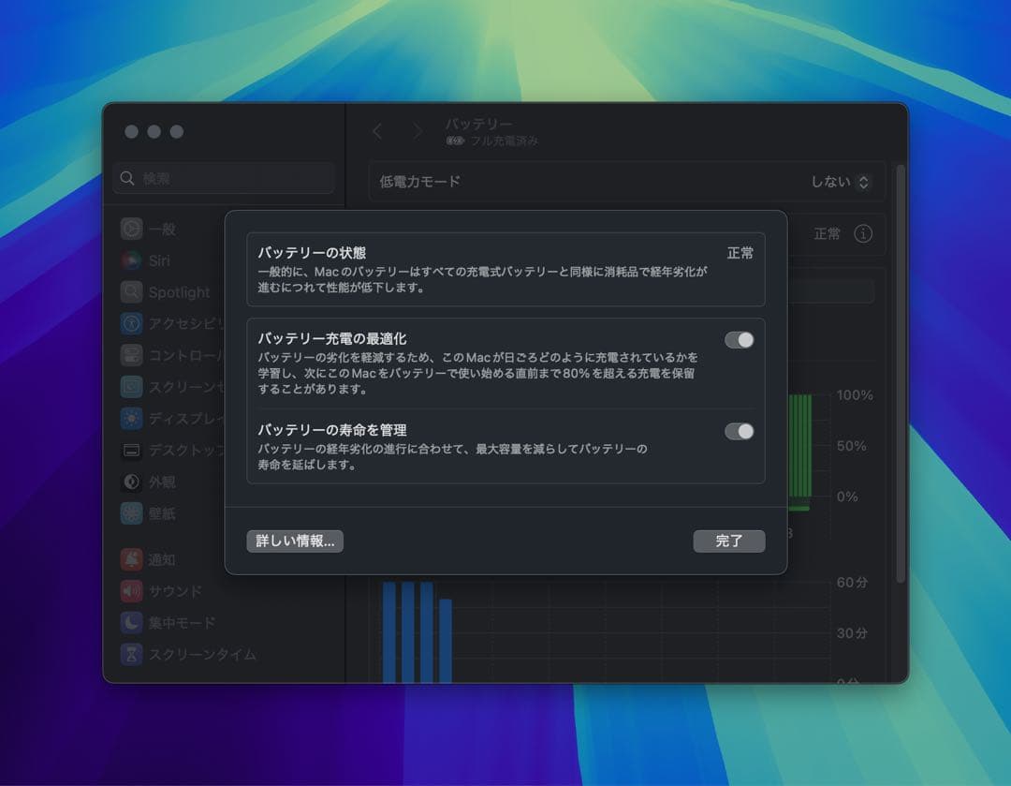1011x786 pixels.
Task: Toggle battery charge optimization off
Action: click(739, 340)
